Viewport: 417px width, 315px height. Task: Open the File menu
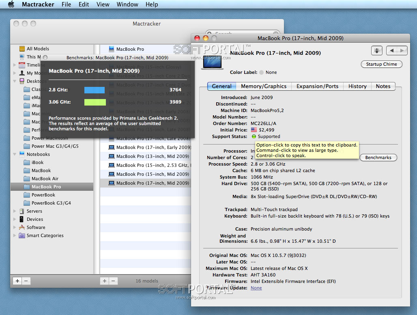click(x=66, y=4)
